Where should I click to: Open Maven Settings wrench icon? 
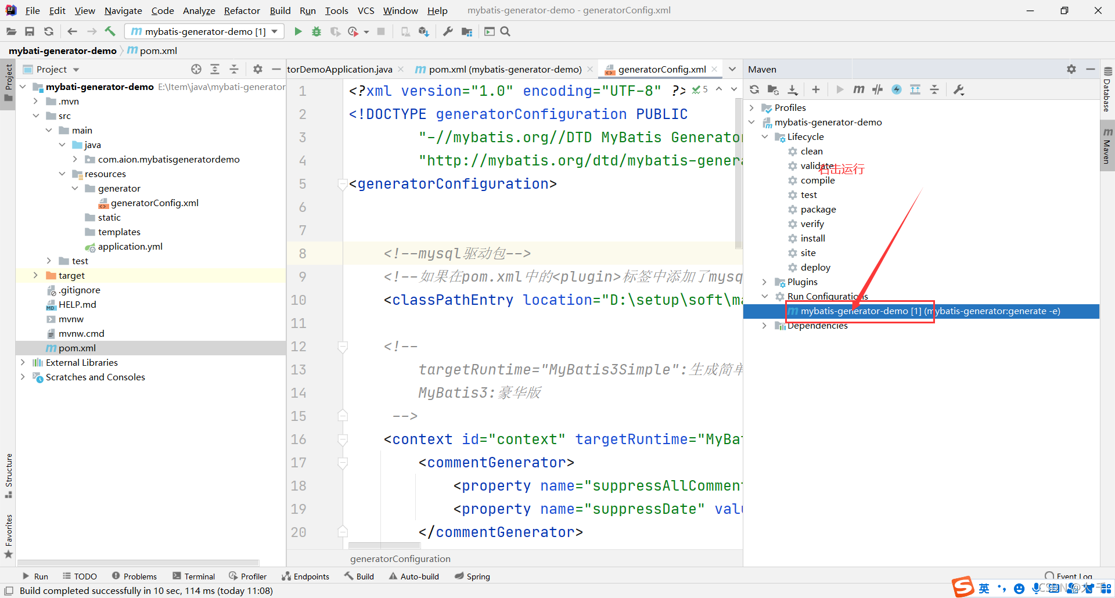point(959,89)
